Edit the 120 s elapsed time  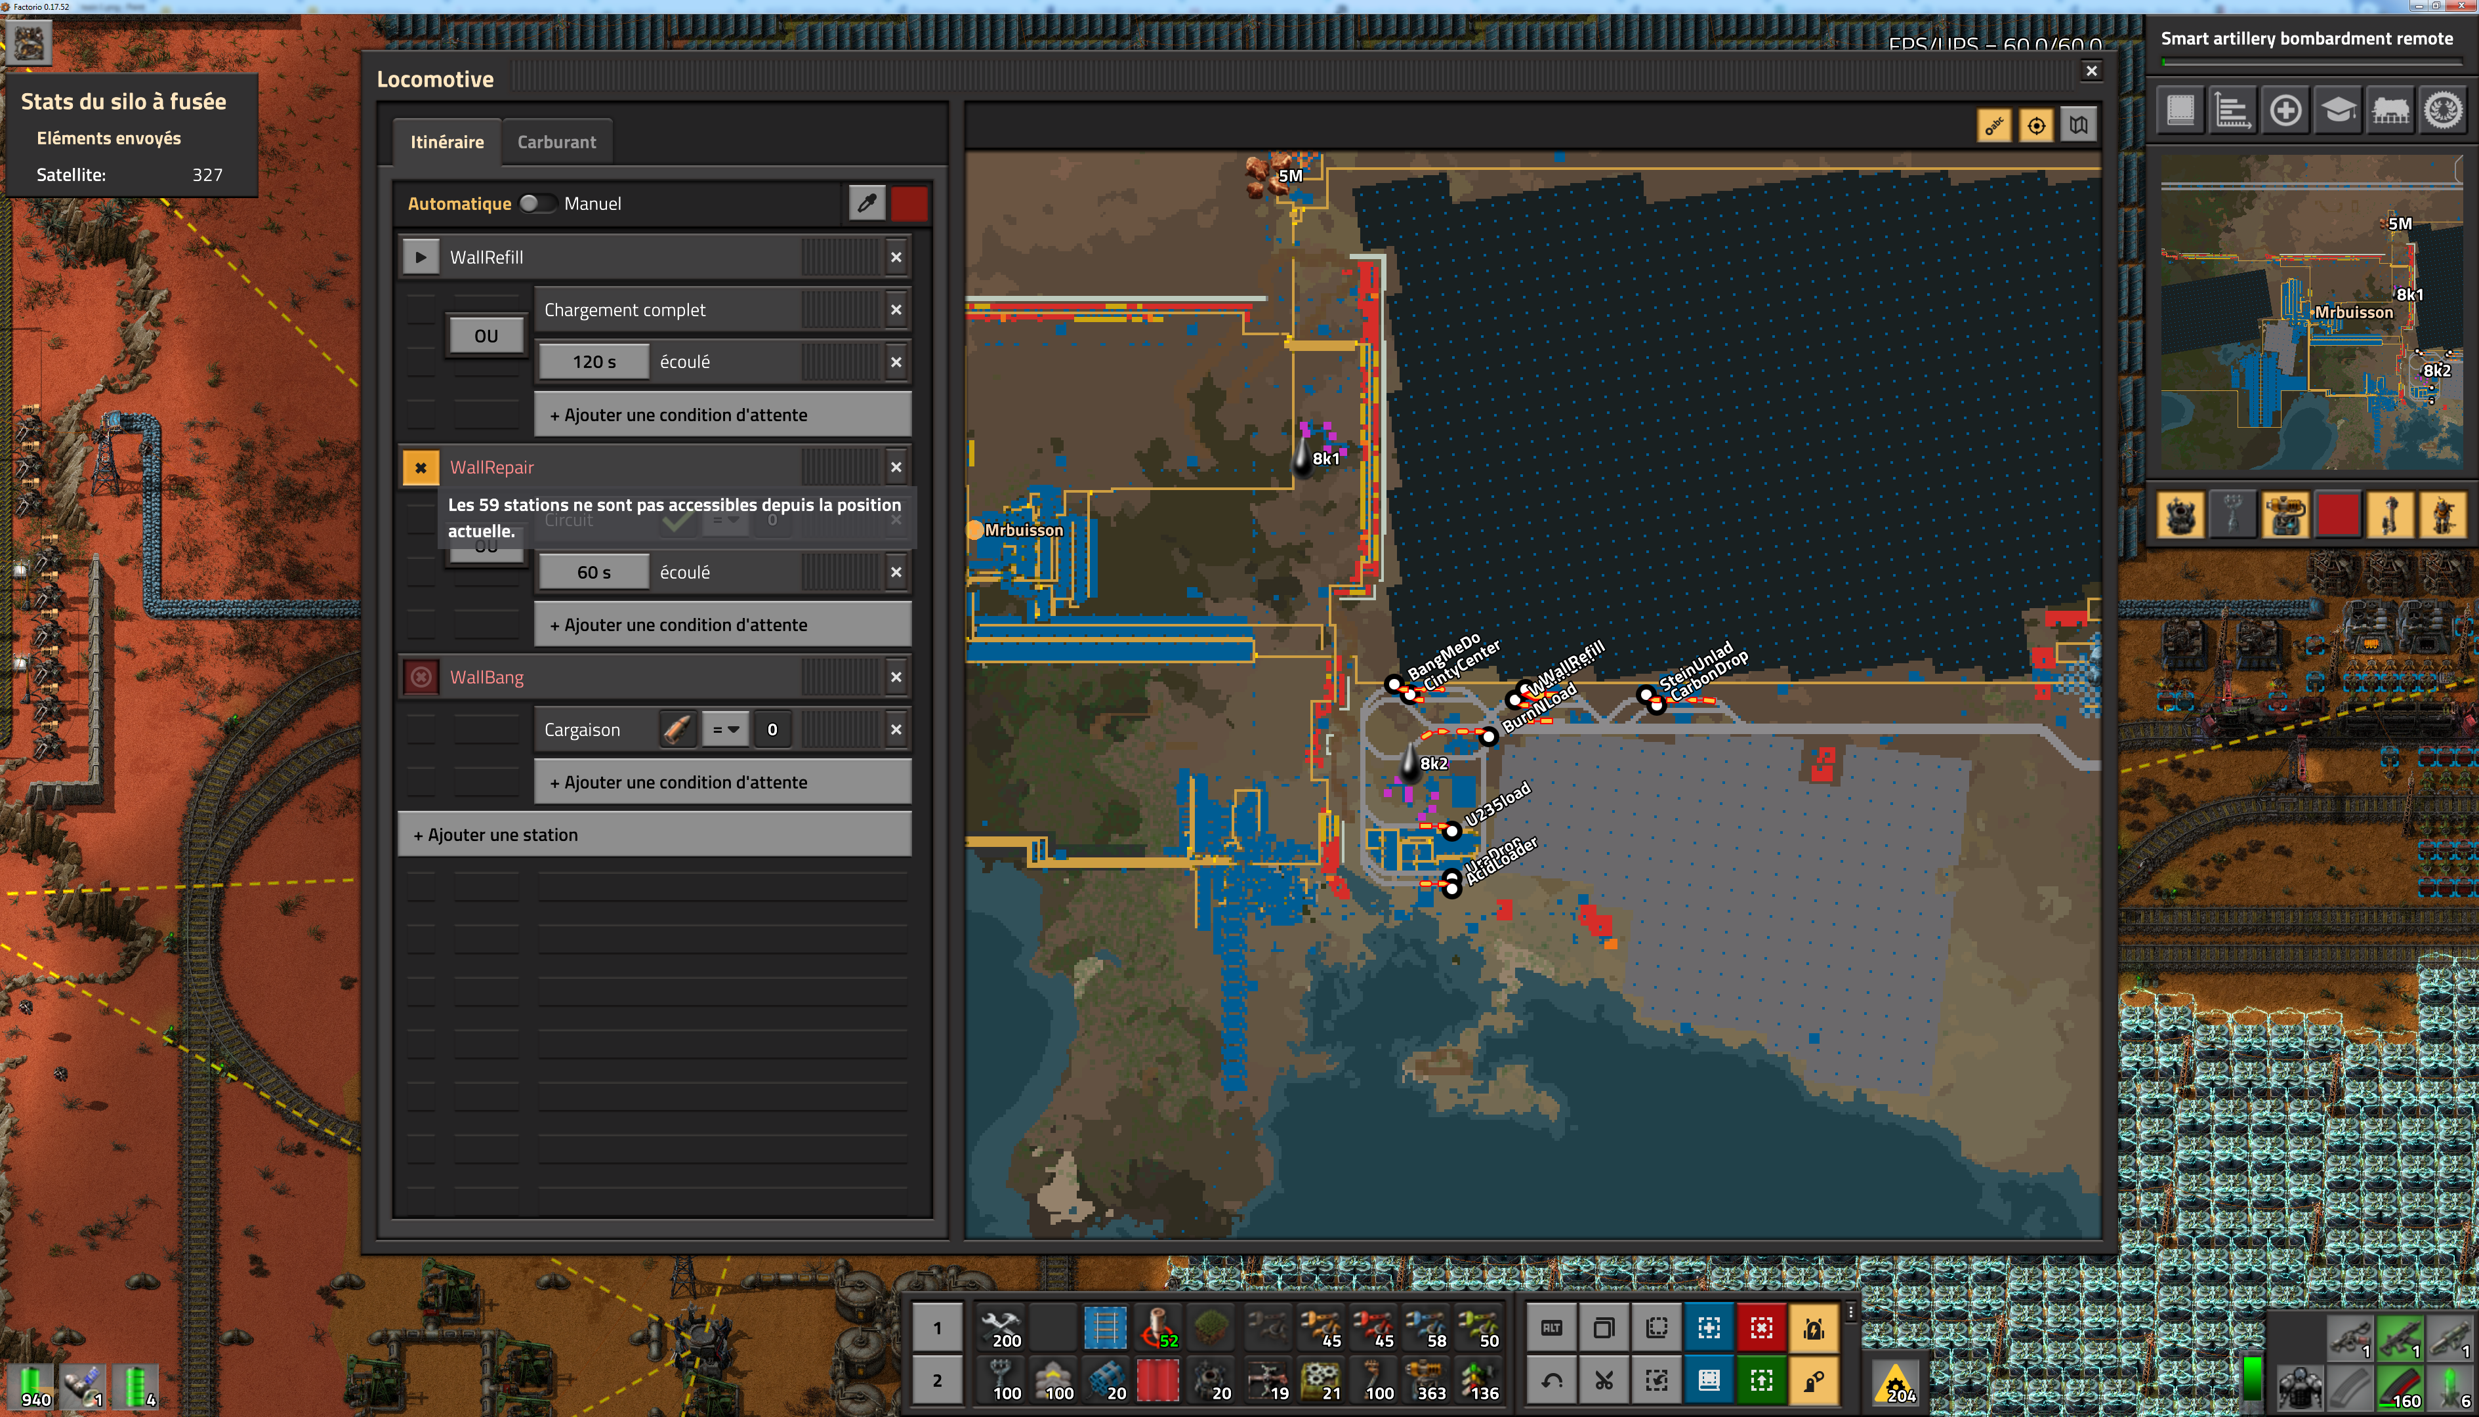594,362
